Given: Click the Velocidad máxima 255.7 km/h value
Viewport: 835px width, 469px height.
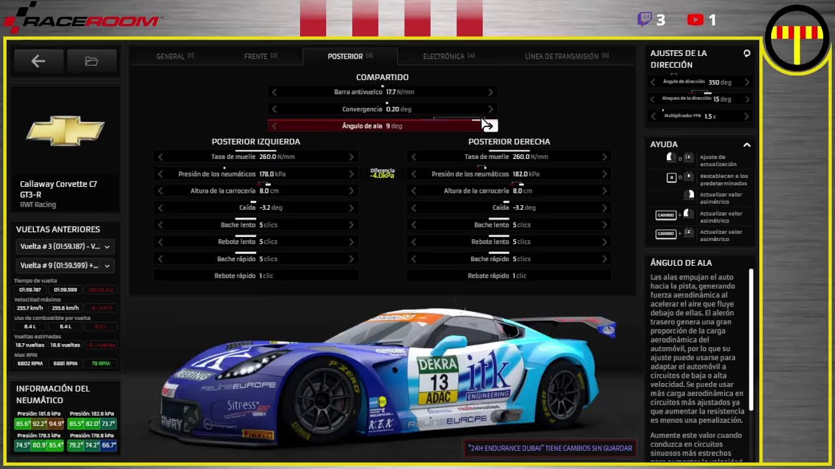Looking at the screenshot, I should click(x=31, y=308).
